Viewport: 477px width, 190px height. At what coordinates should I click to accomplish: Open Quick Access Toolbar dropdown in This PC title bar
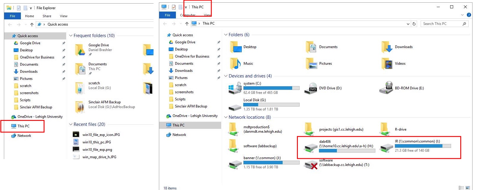point(186,7)
